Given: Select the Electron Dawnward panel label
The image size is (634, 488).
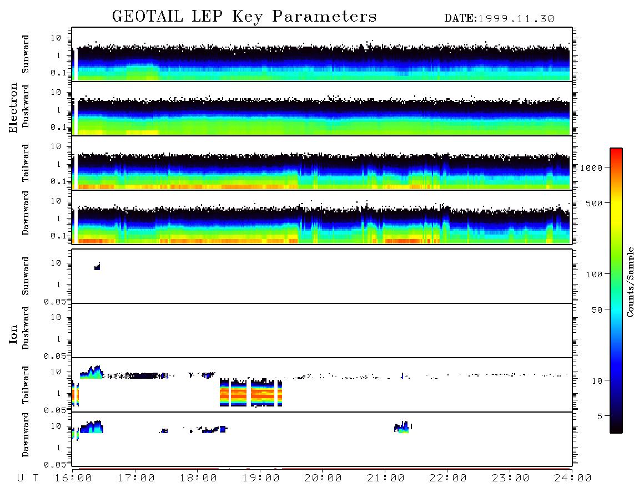Looking at the screenshot, I should point(26,213).
